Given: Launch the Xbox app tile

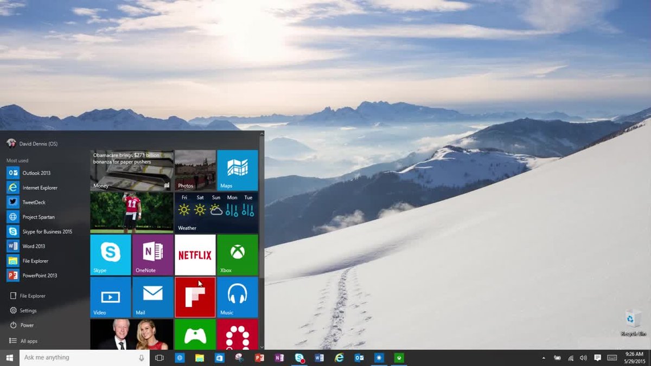Looking at the screenshot, I should [x=238, y=255].
